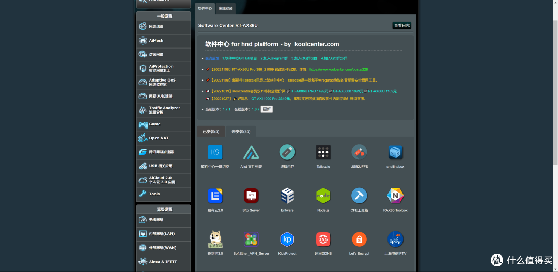Click the Software Center RT-AX86U title

tap(228, 26)
